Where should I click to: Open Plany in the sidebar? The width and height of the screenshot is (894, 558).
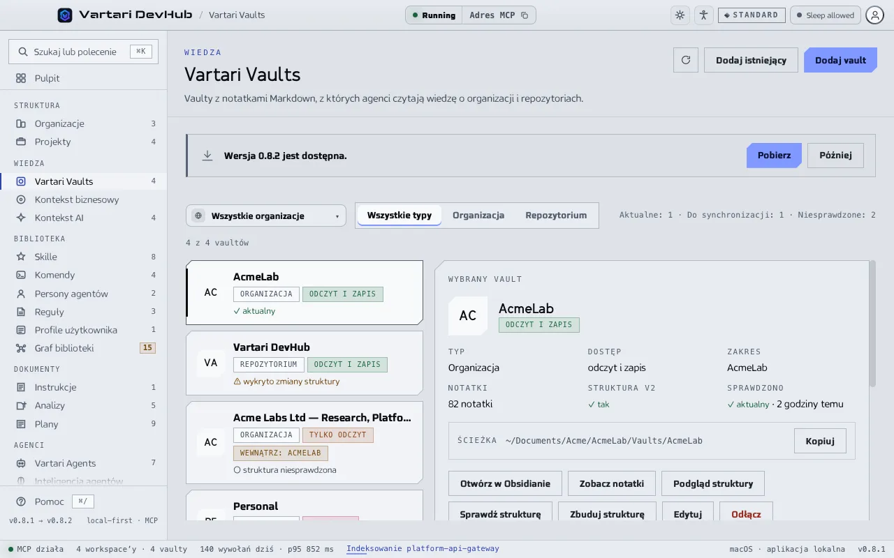point(84,423)
